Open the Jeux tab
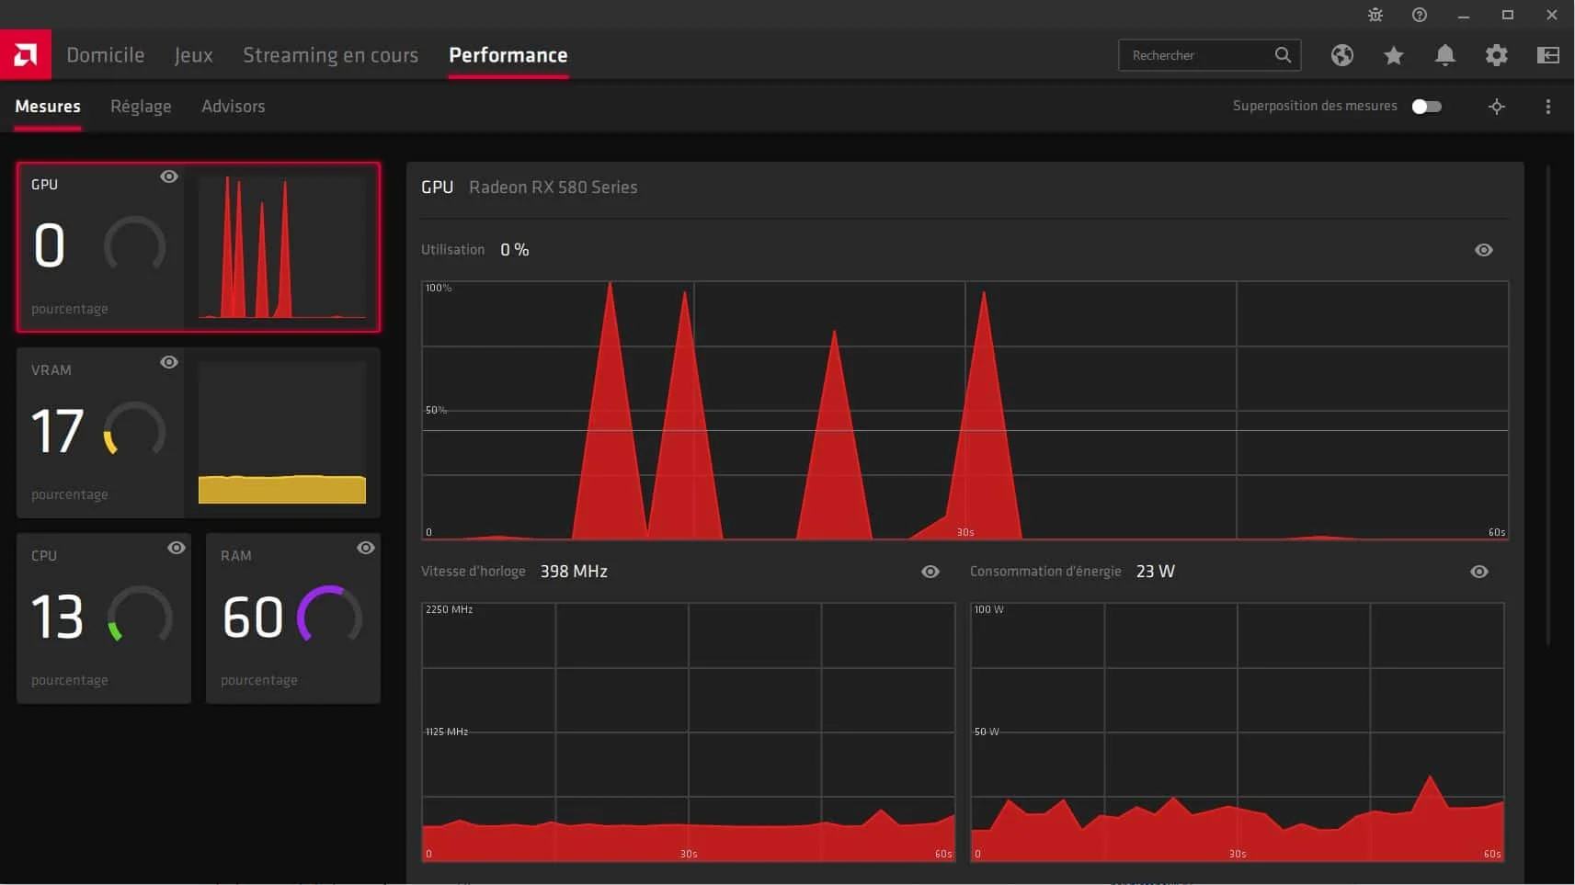This screenshot has height=885, width=1575. tap(194, 55)
